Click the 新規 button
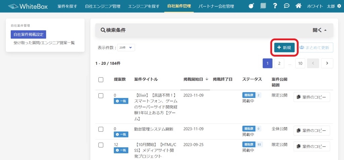 coord(284,48)
